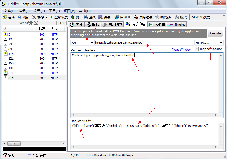227x159 pixels.
Task: Click the session list horizontal scrollbar thumb
Action: [x=14, y=144]
